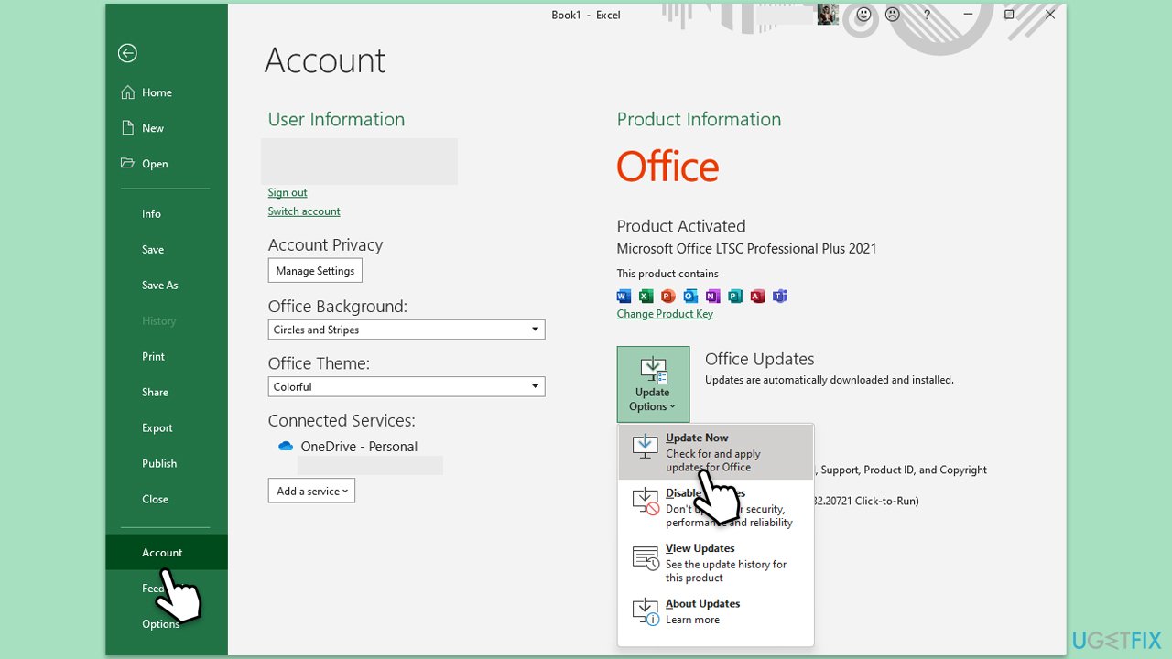Click the Access product icon
The height and width of the screenshot is (659, 1172).
click(x=757, y=296)
